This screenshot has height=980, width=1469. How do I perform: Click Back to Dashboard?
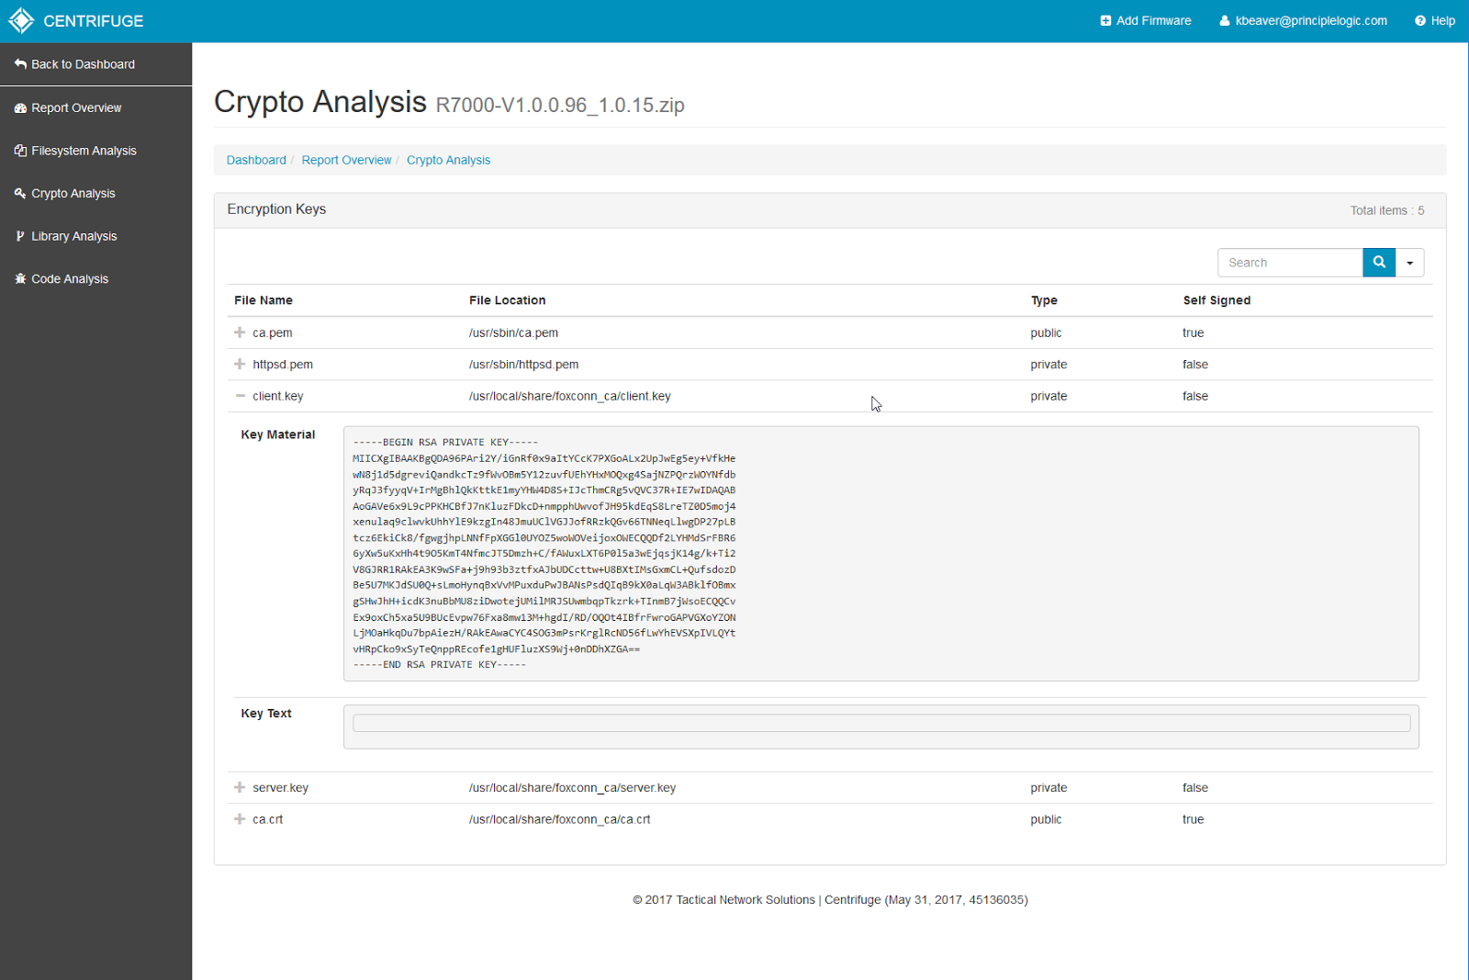tap(82, 64)
